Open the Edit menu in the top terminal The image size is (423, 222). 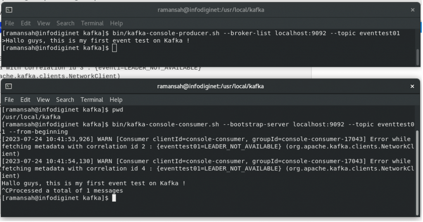[26, 24]
